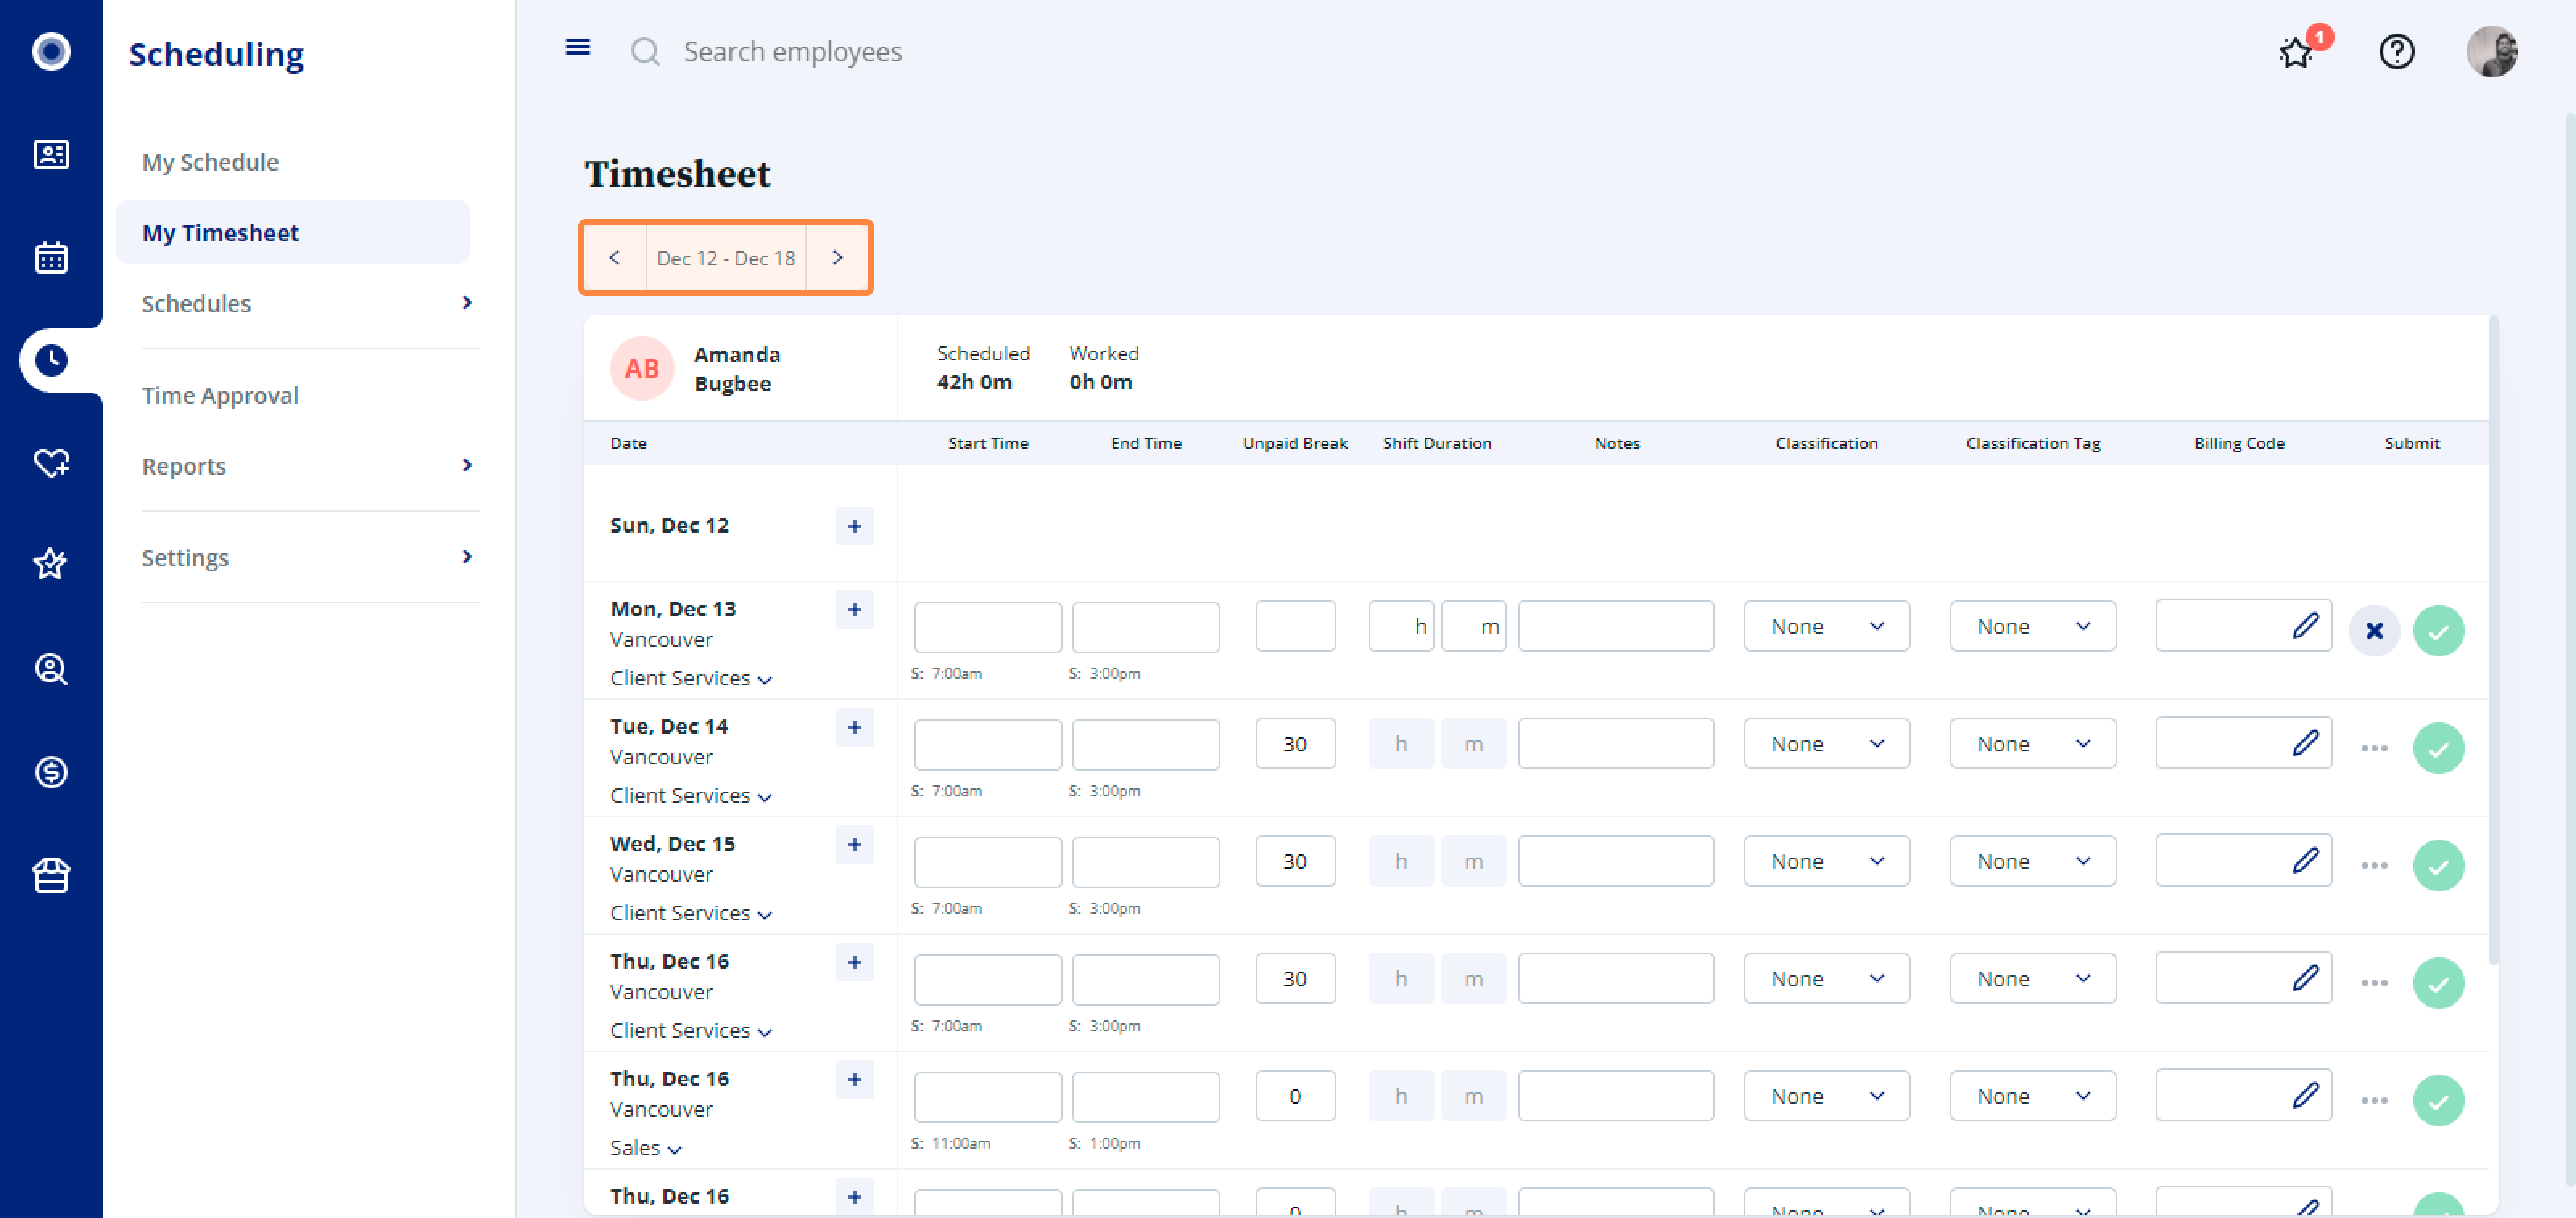Open the dollar payroll sidebar icon

point(51,772)
